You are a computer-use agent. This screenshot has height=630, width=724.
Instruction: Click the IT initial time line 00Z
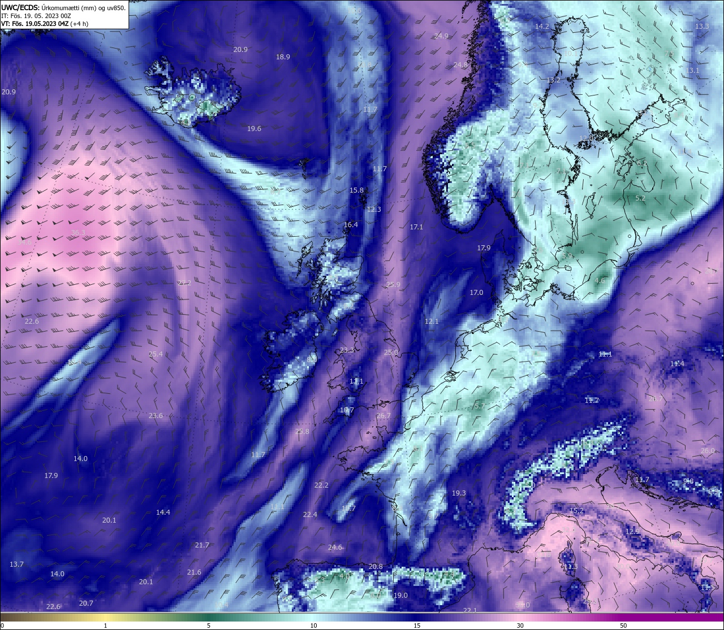(36, 16)
